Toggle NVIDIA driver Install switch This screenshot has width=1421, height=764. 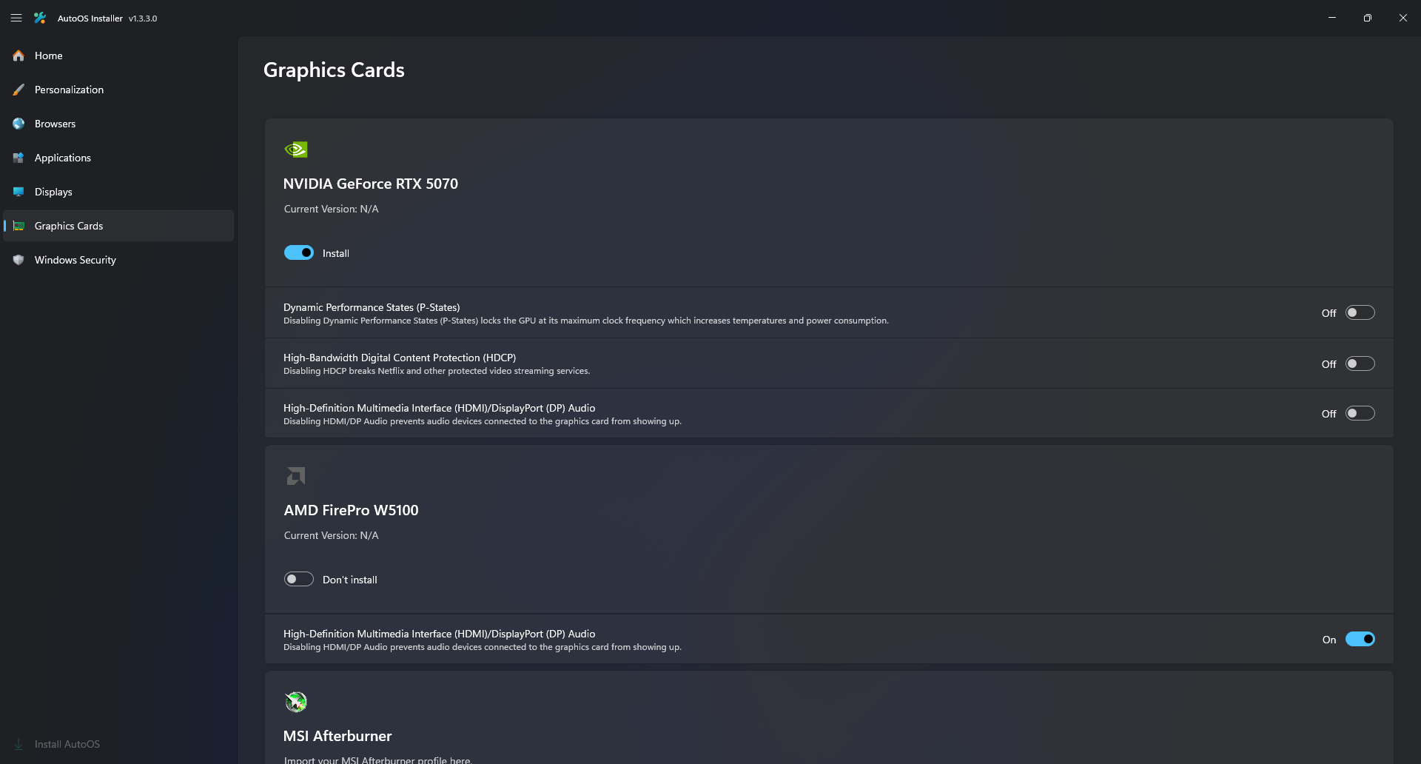[299, 253]
